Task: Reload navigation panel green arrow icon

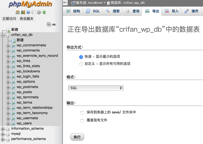Action: click(x=44, y=12)
